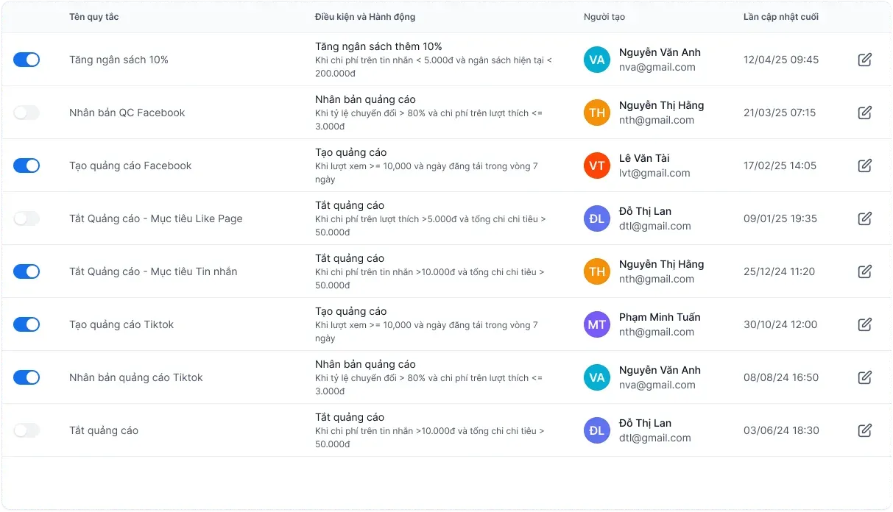Click the Lần cập nhật cuối column header

coord(780,17)
